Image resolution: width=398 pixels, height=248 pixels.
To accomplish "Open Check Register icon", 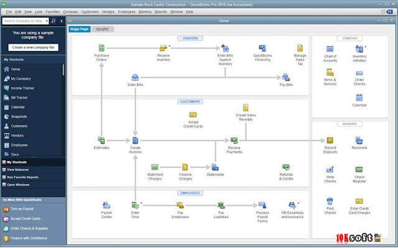I will [359, 170].
